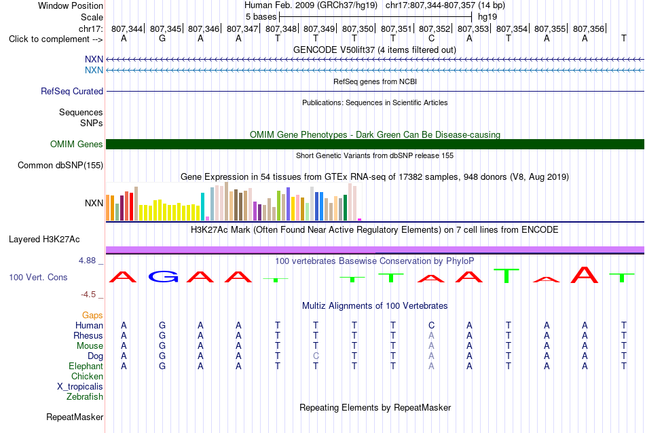Screen dimensions: 645x433
Task: Open the 'H3K27Ac Mark' ENCODE track title
Action: click(375, 230)
